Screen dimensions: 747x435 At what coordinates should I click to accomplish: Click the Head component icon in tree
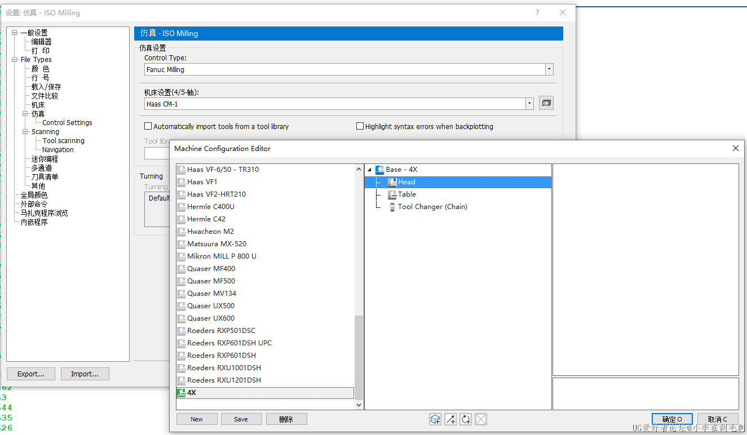pos(392,182)
